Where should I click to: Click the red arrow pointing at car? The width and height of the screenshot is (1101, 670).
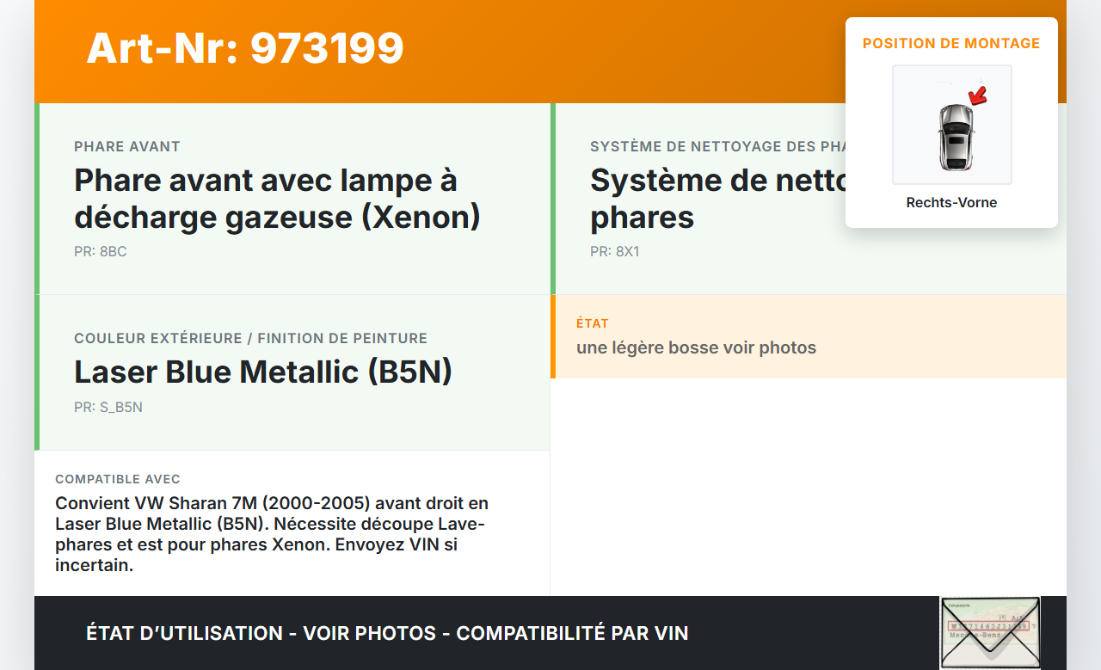tap(977, 95)
